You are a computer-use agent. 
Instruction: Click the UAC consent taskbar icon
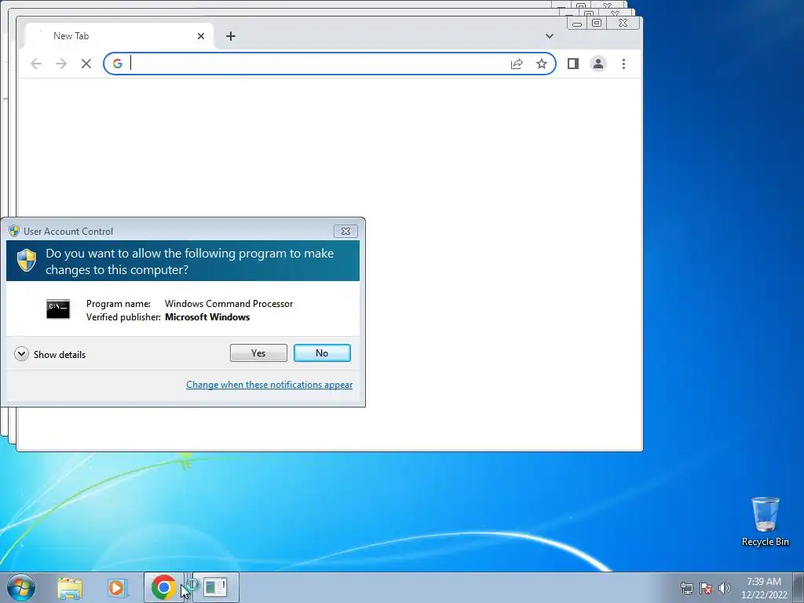pyautogui.click(x=215, y=587)
